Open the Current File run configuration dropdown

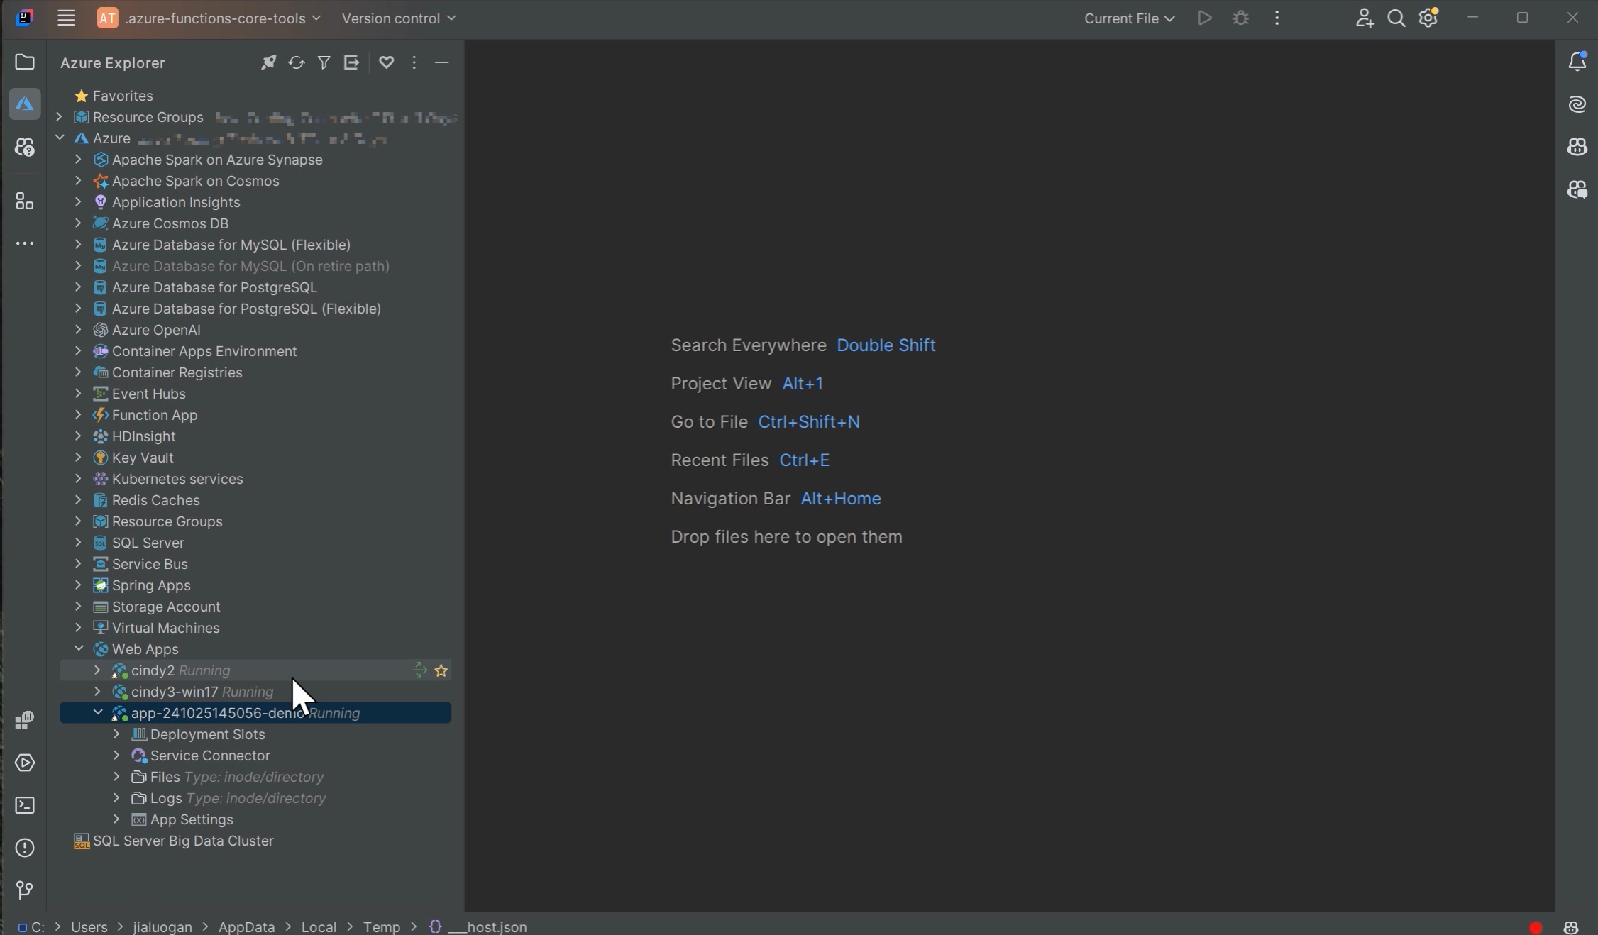point(1129,18)
